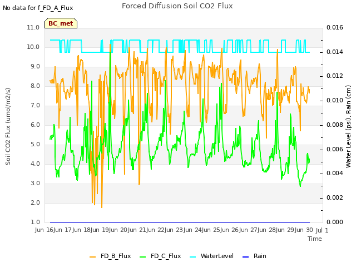
Task: Click the chart title Forced Diffusion Soil CO2 Flux
Action: coord(177,6)
